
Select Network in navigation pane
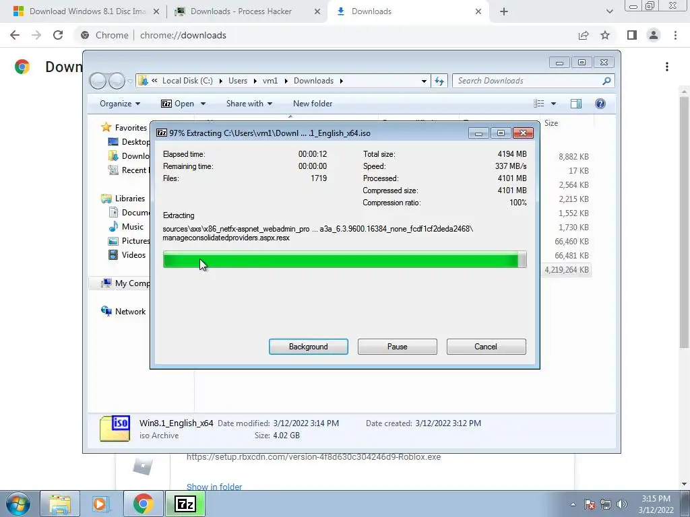click(123, 311)
